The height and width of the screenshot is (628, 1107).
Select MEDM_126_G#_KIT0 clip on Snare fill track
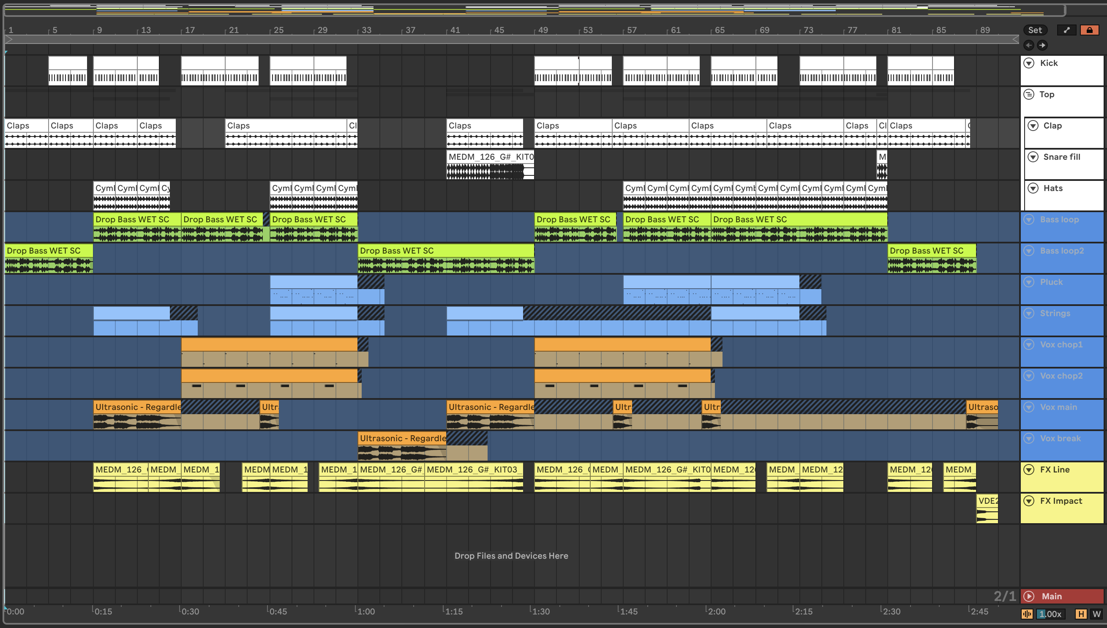(490, 164)
